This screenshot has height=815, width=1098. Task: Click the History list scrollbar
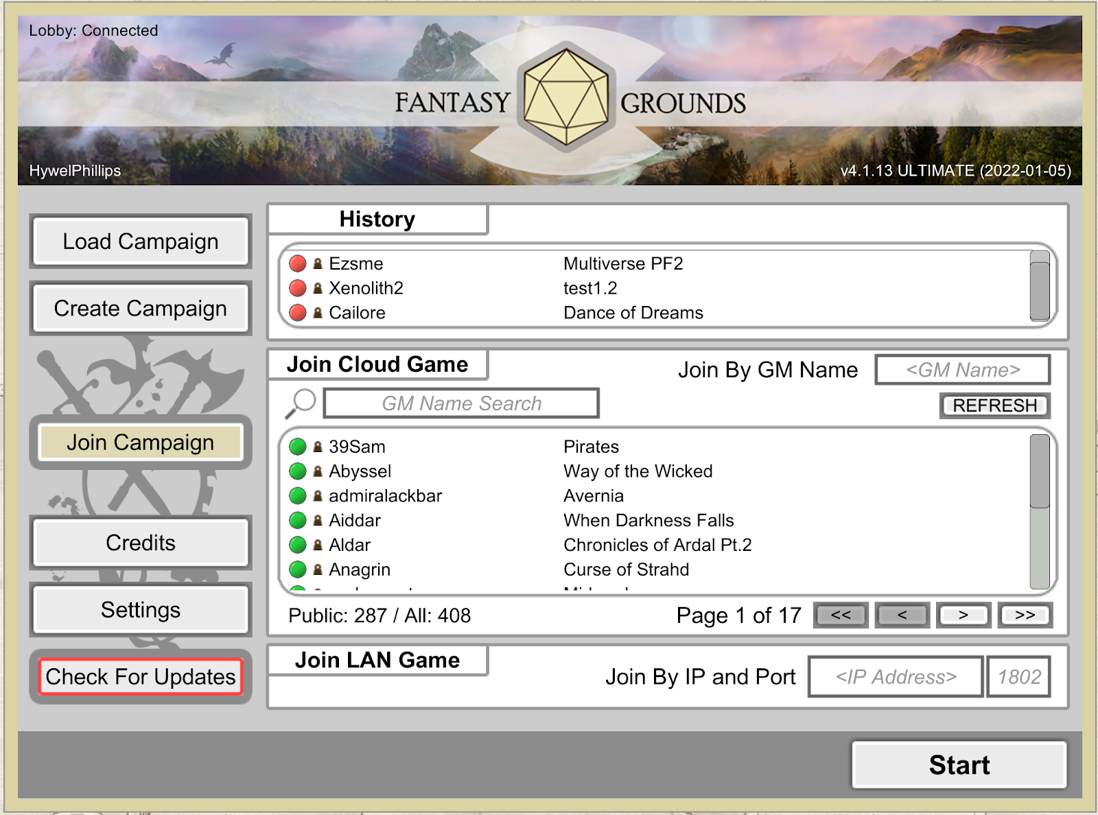click(x=1040, y=285)
